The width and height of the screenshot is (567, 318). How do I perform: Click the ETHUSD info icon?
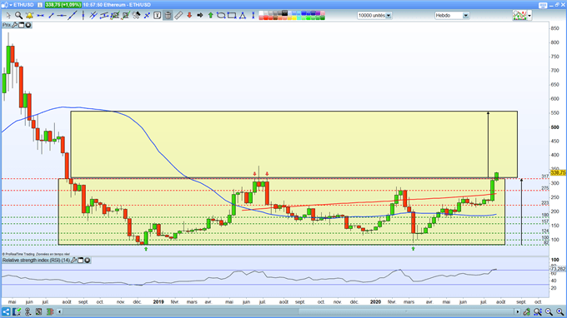coord(40,5)
